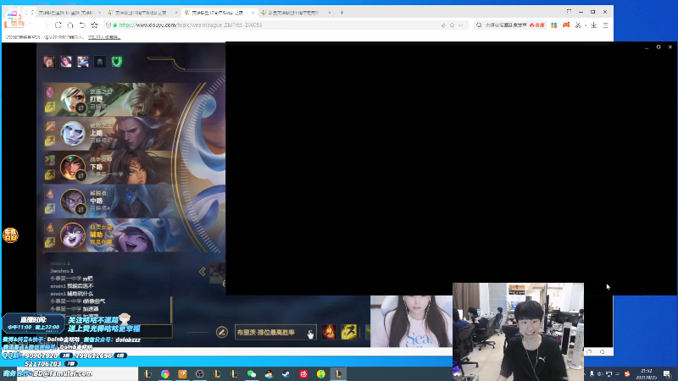Click swap button on the 中路 portrait
Viewport: 678px width, 381px height.
81,209
